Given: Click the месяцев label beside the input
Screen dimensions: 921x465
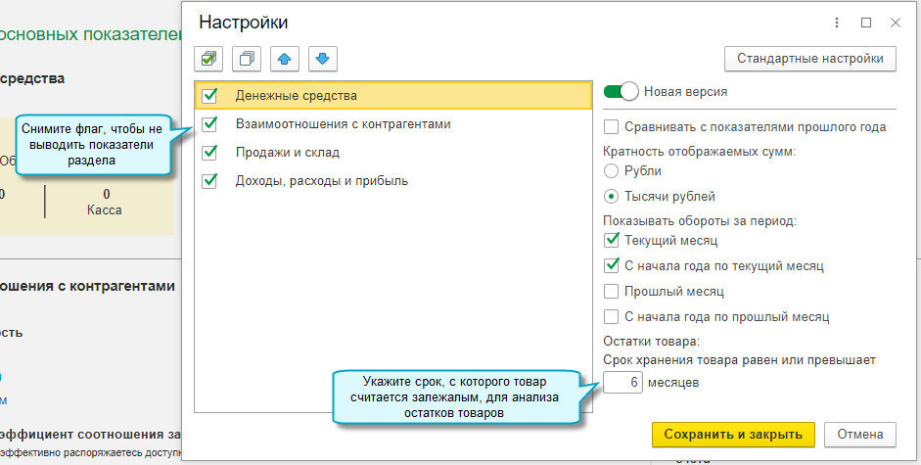Looking at the screenshot, I should tap(673, 383).
